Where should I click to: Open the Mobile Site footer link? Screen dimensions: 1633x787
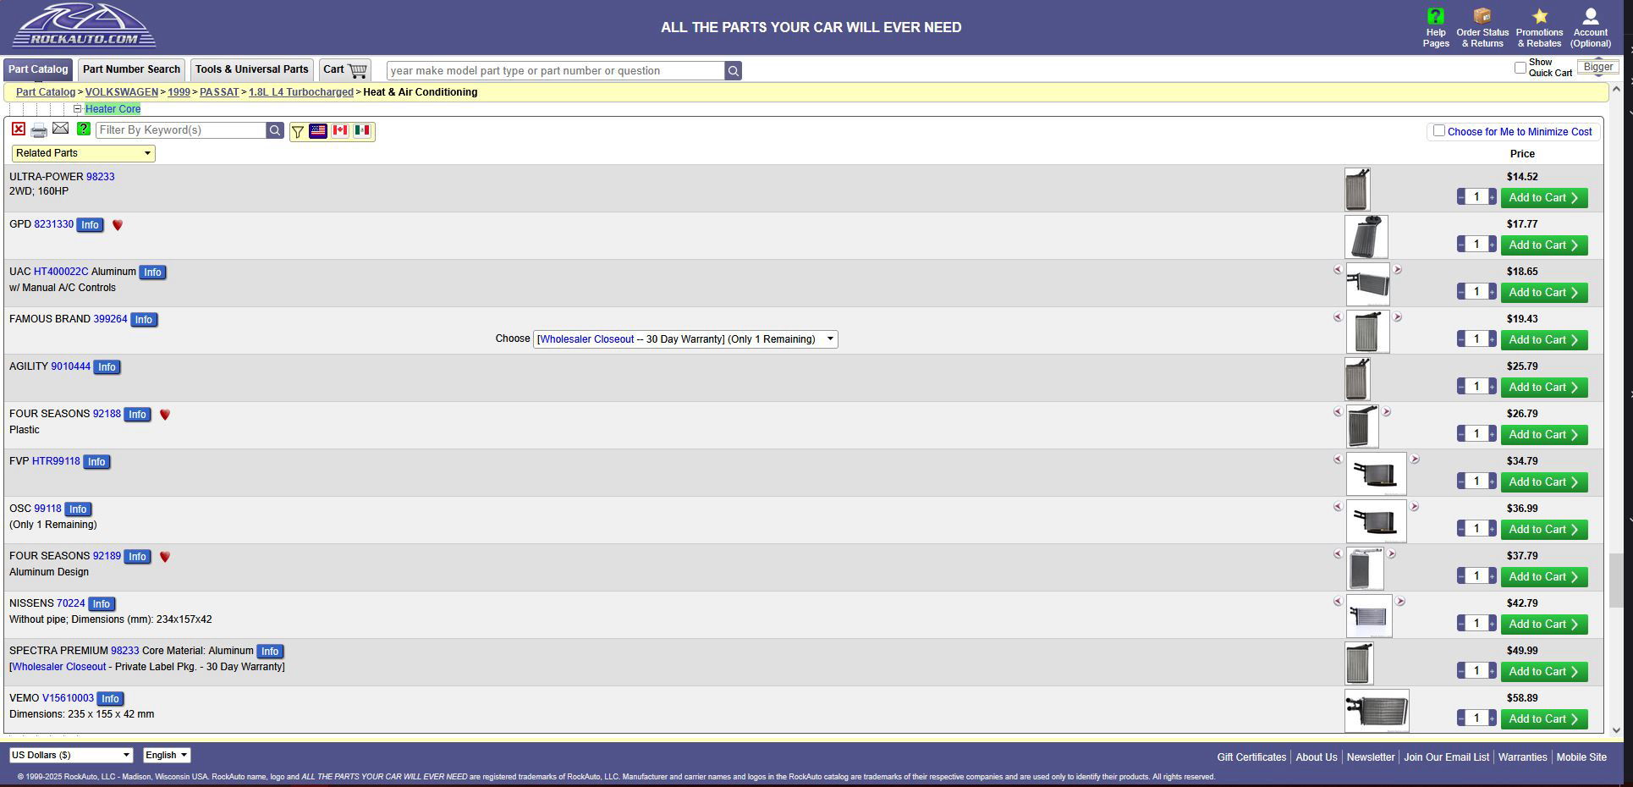point(1581,757)
